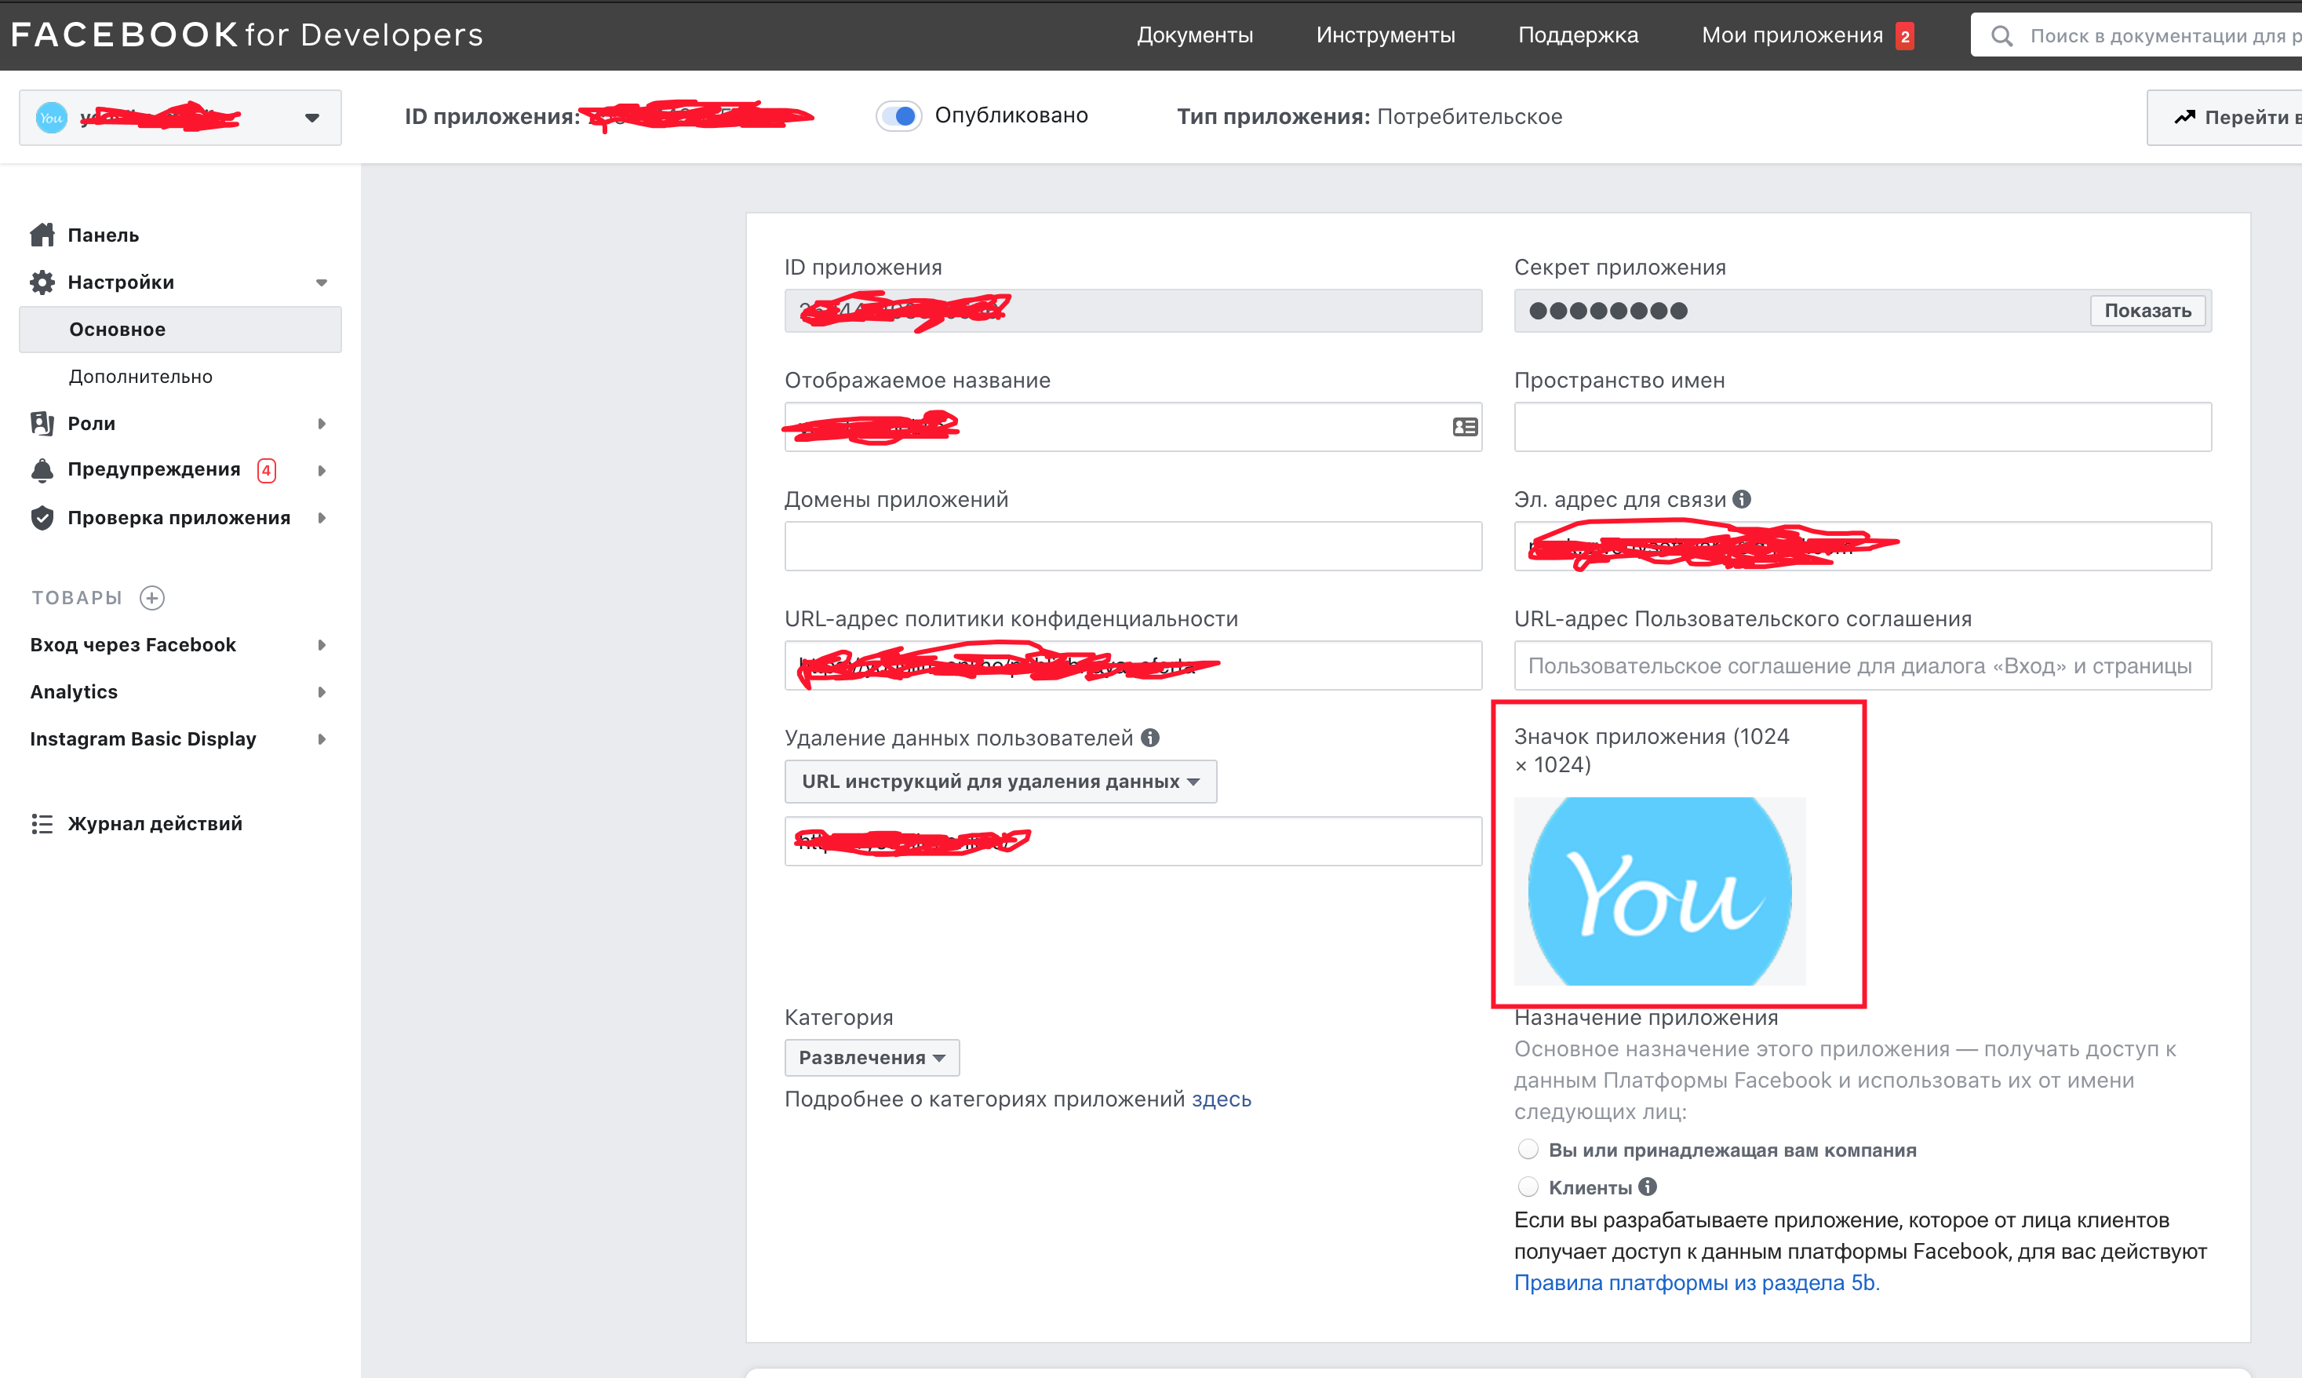This screenshot has width=2302, height=1378.
Task: Open Мои приложения menu
Action: click(x=1791, y=35)
